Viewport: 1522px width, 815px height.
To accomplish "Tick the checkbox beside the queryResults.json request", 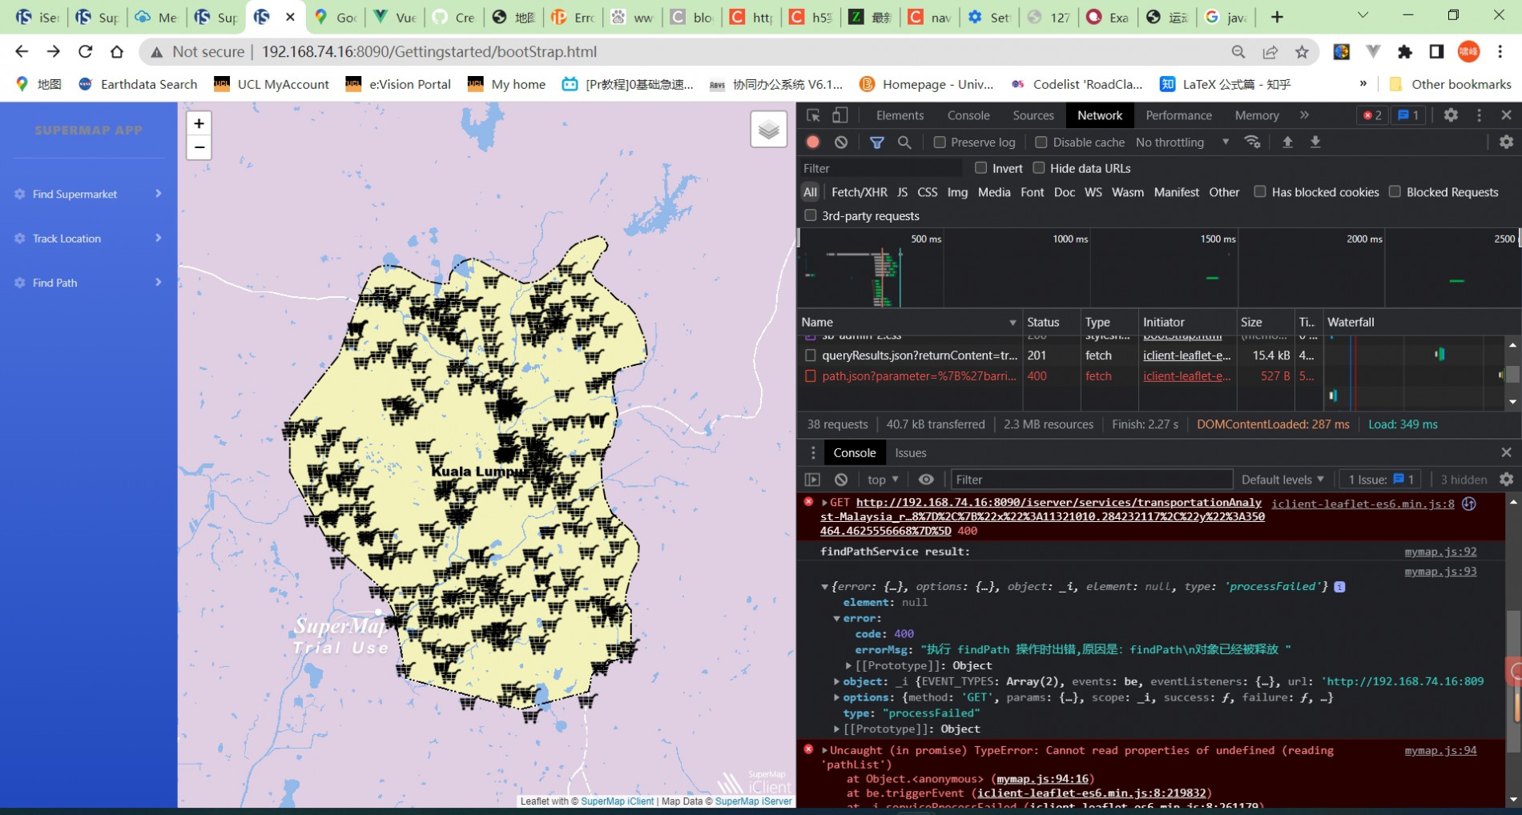I will click(x=811, y=355).
